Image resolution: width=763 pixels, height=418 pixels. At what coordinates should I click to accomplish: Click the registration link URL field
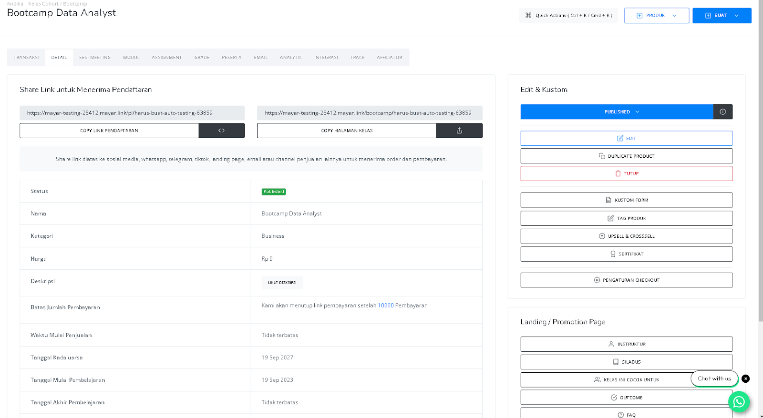[132, 113]
